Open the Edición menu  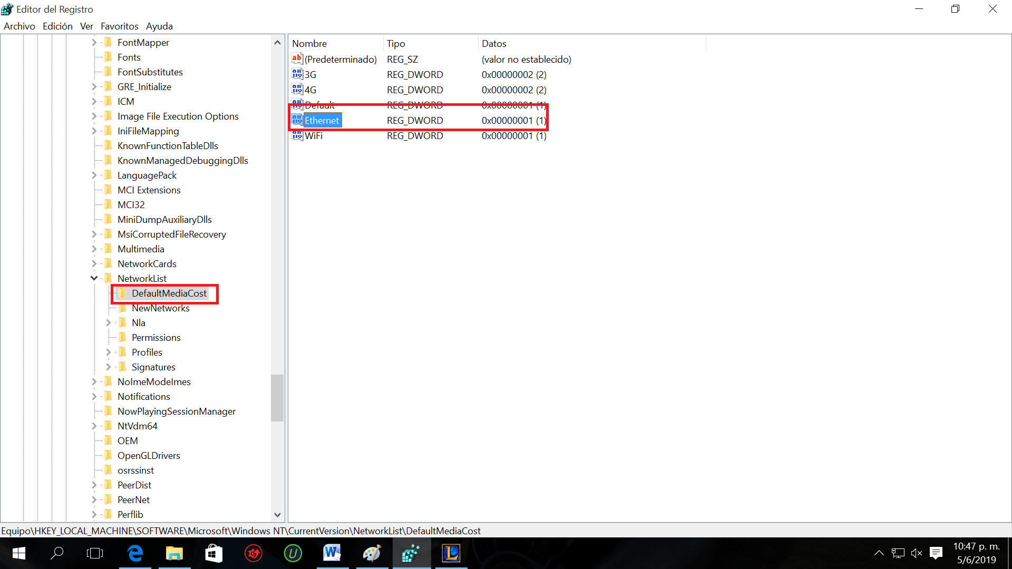pos(57,26)
